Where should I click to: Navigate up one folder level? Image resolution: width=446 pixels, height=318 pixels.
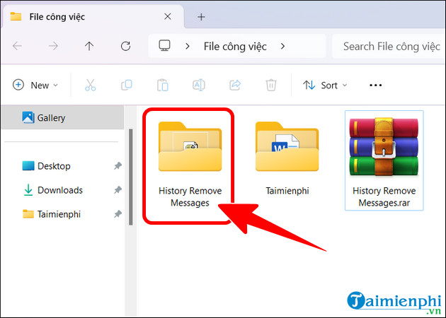point(89,46)
